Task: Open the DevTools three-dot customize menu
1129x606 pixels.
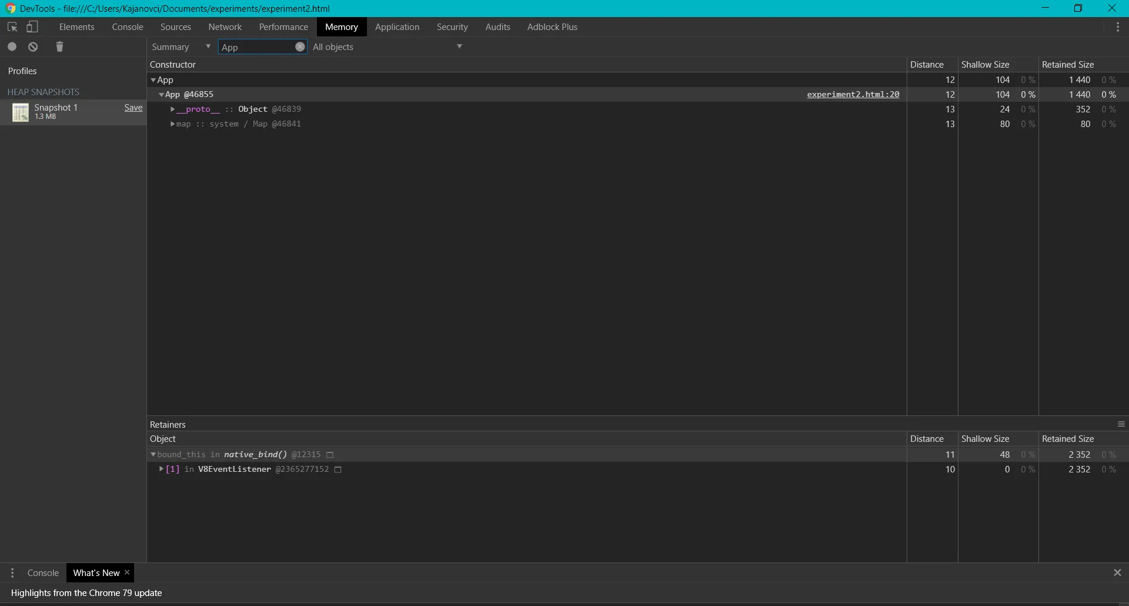Action: [x=1118, y=27]
